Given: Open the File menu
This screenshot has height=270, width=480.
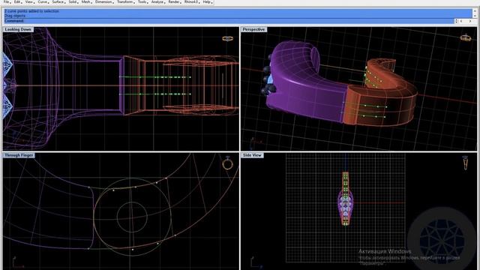Looking at the screenshot, I should pyautogui.click(x=6, y=1).
